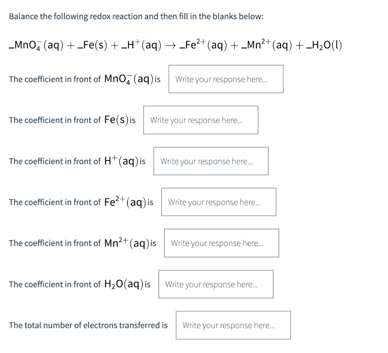Click the placeholder text in last response box
Image resolution: width=388 pixels, height=353 pixels.
pyautogui.click(x=229, y=325)
